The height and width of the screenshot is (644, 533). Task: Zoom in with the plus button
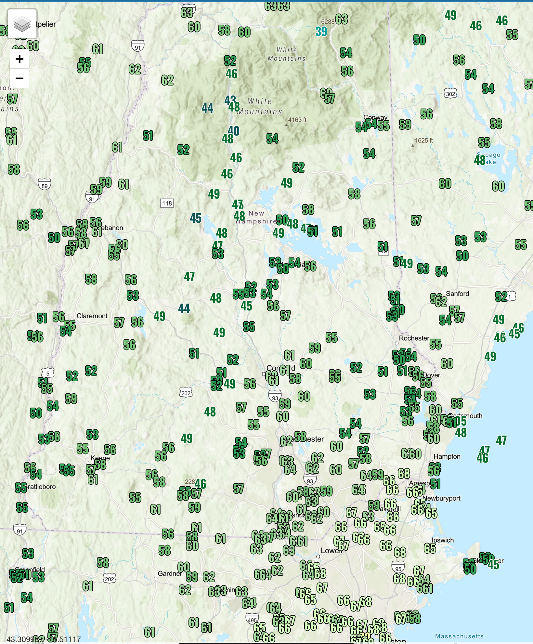pyautogui.click(x=19, y=59)
